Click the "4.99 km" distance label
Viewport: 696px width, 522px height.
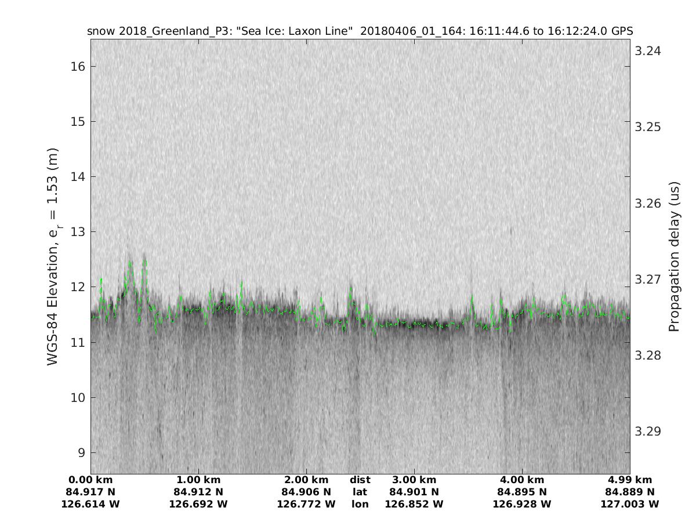click(x=630, y=480)
